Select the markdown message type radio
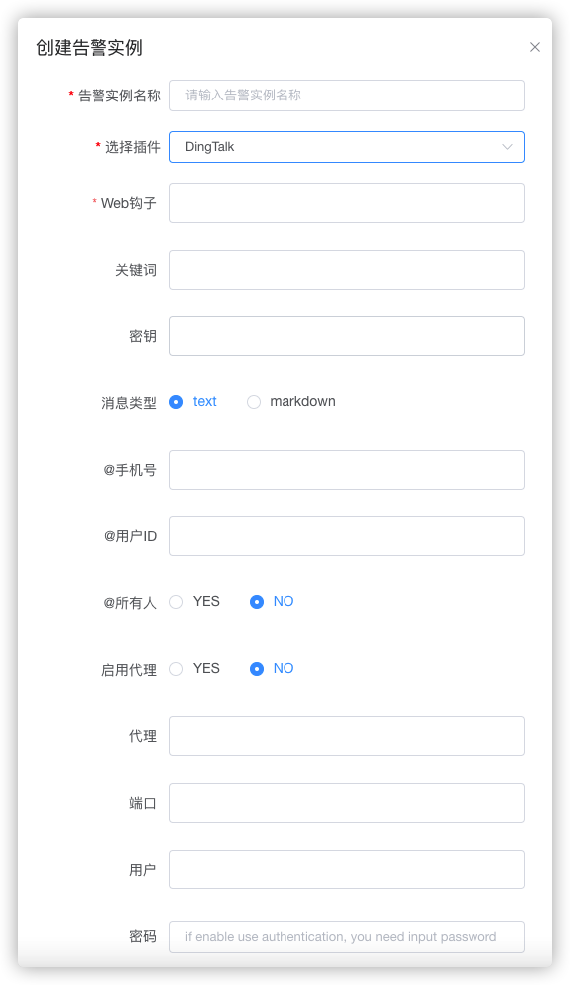 click(254, 402)
